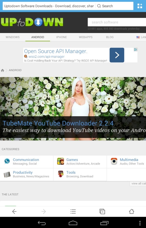This screenshot has width=146, height=228.
Task: Switch to the WINDOWS tab
Action: click(x=12, y=37)
